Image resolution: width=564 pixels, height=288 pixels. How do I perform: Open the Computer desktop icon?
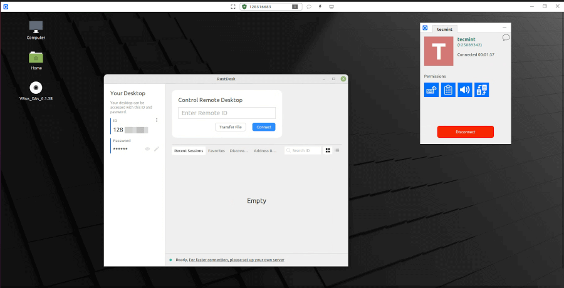click(36, 30)
